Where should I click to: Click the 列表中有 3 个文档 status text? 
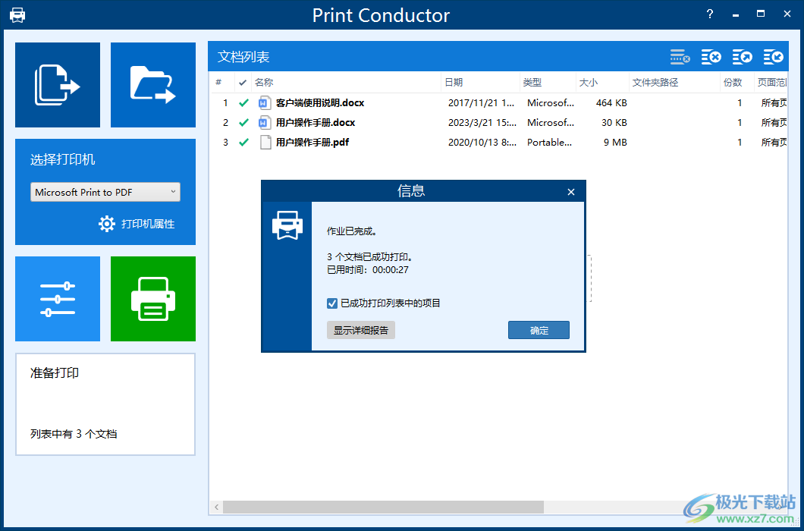coord(74,434)
